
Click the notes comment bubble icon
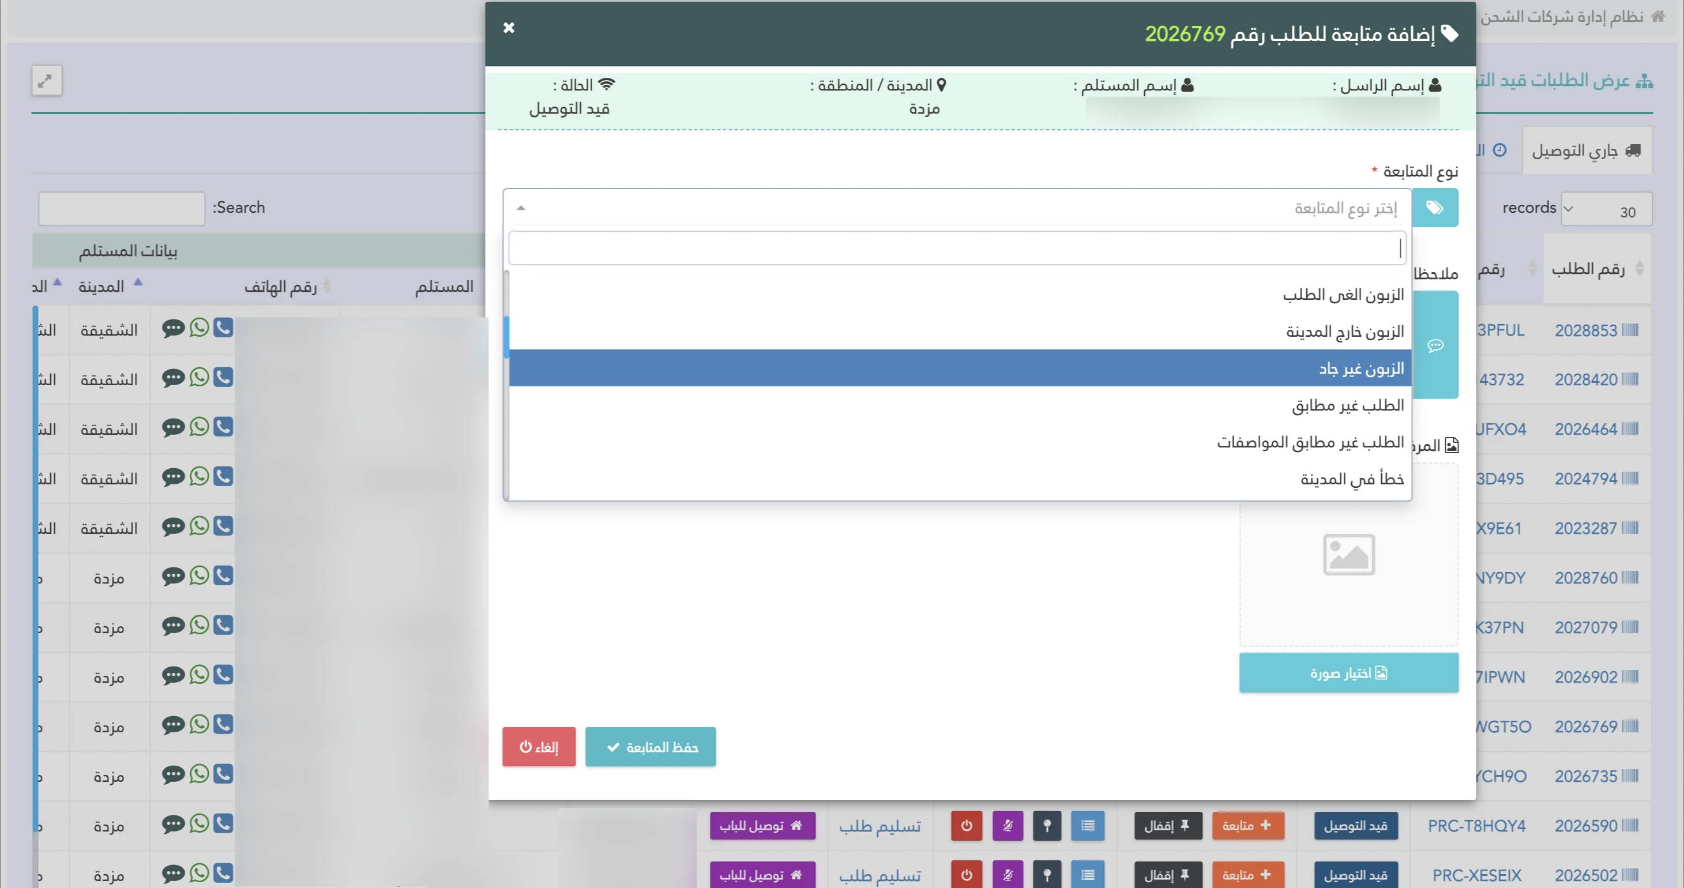[x=1435, y=345]
